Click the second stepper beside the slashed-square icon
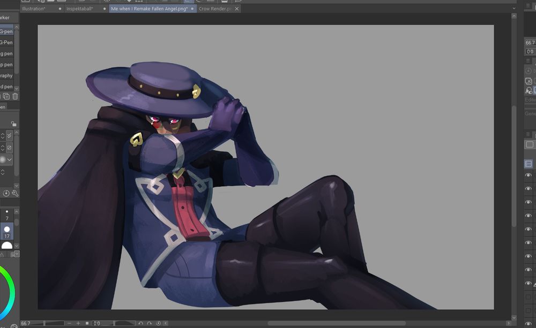The width and height of the screenshot is (536, 328). [3, 148]
